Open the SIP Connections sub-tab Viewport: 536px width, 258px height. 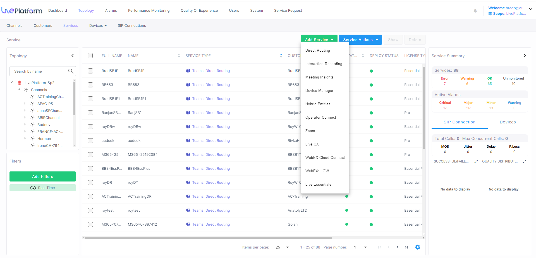(x=132, y=25)
